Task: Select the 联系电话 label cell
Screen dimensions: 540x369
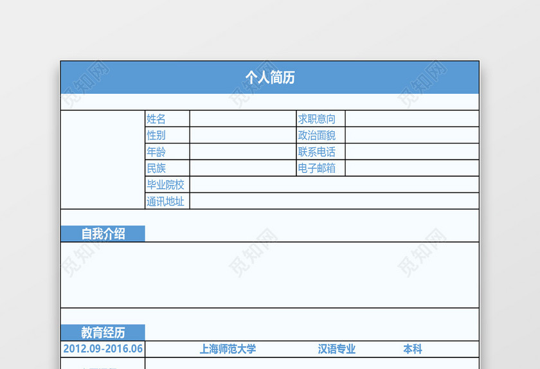Action: (321, 152)
